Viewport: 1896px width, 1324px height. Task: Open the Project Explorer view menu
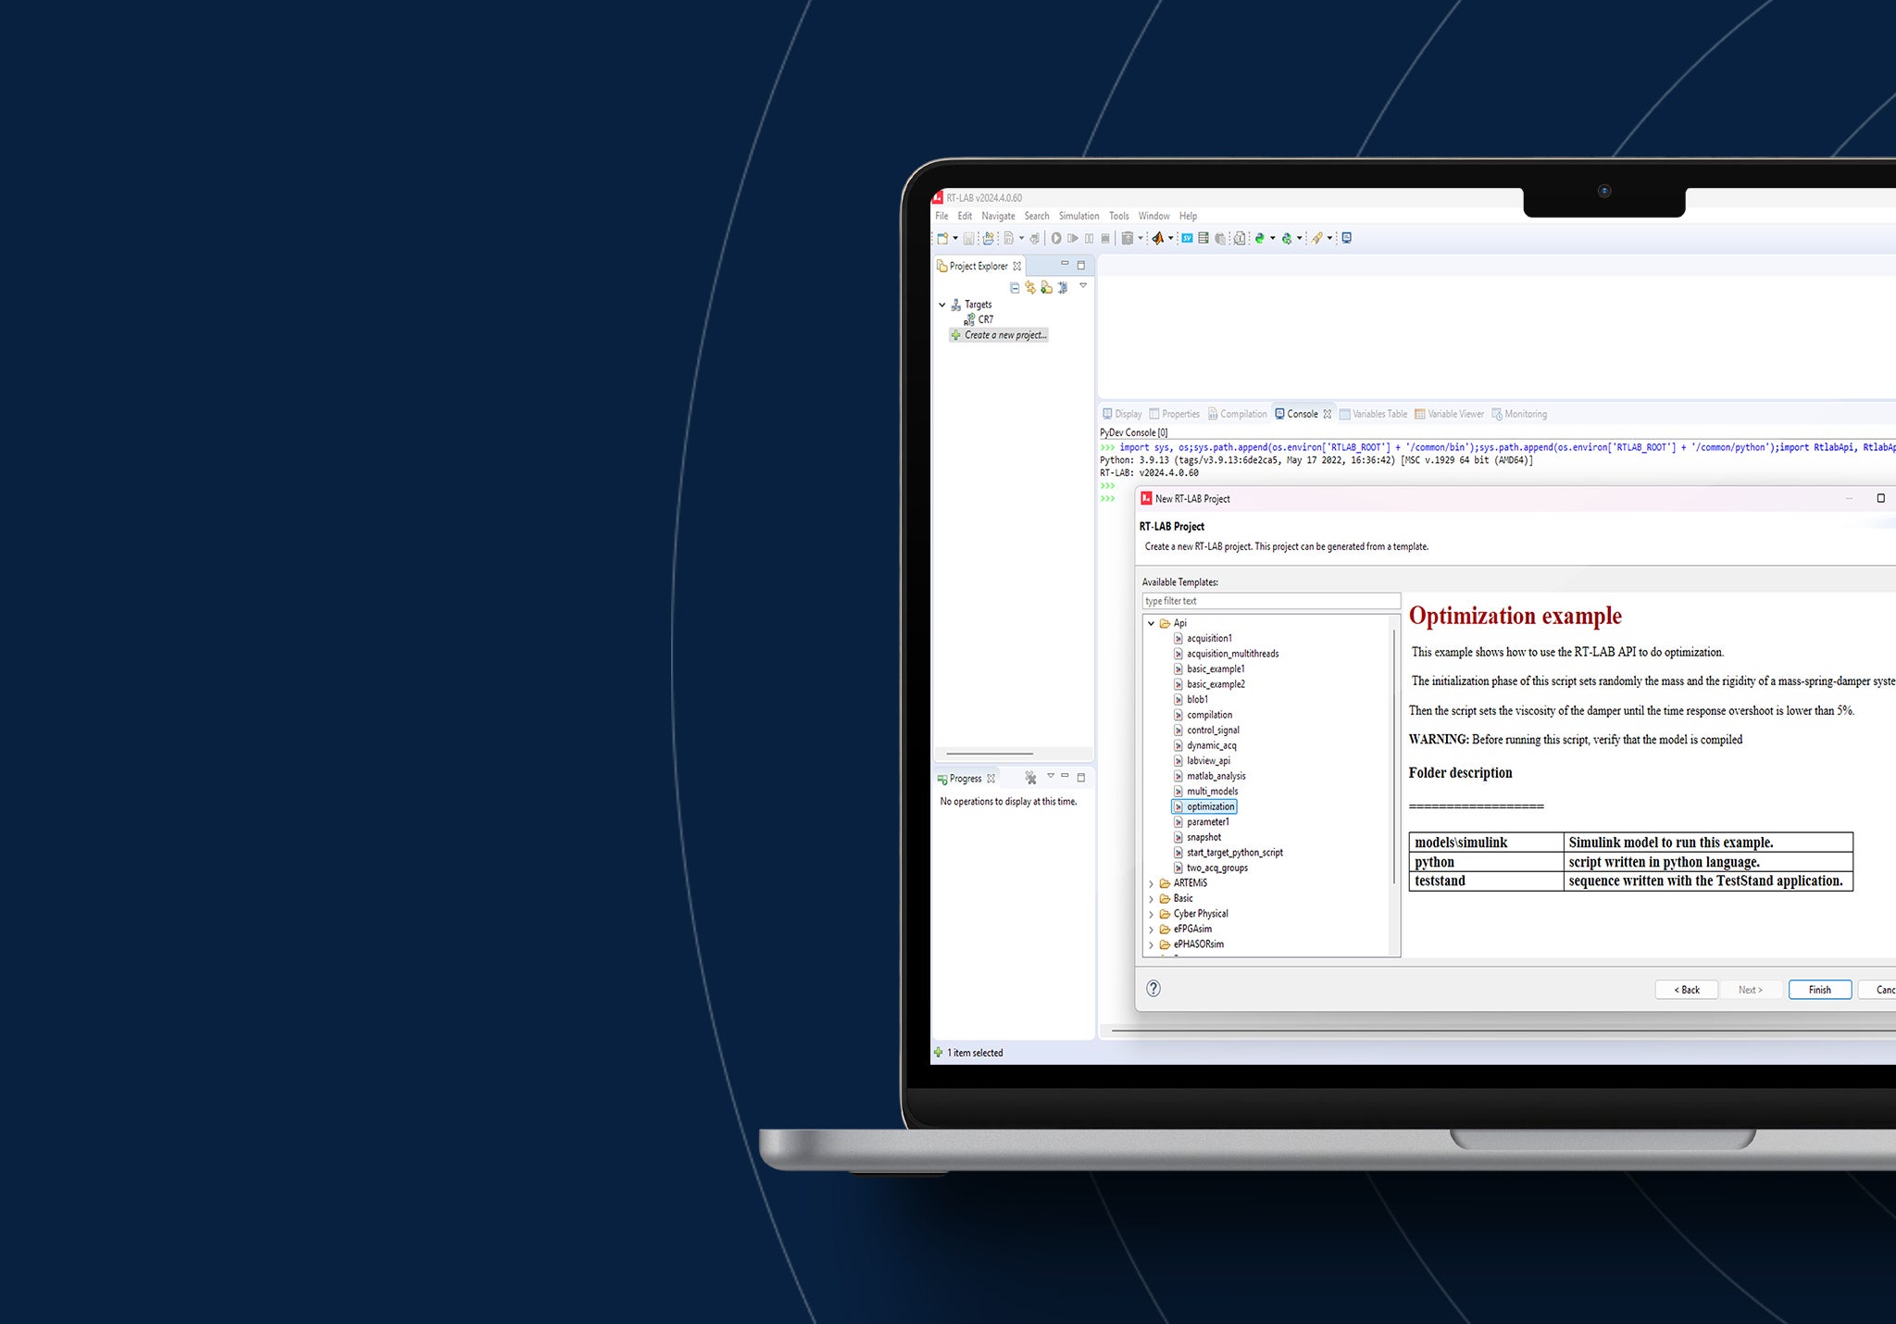click(x=1083, y=289)
